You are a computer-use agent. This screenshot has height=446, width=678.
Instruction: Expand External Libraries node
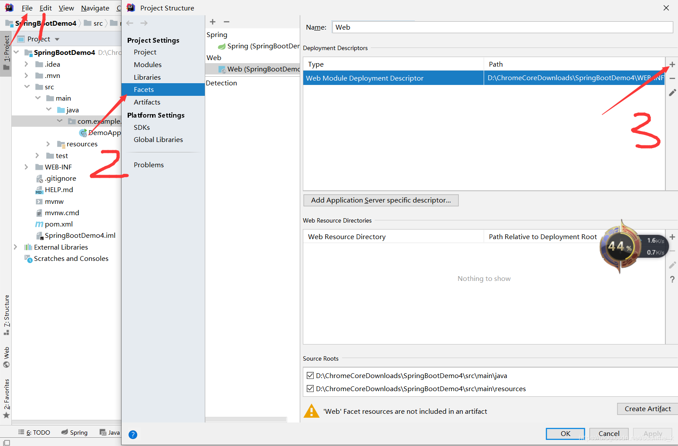(x=15, y=247)
